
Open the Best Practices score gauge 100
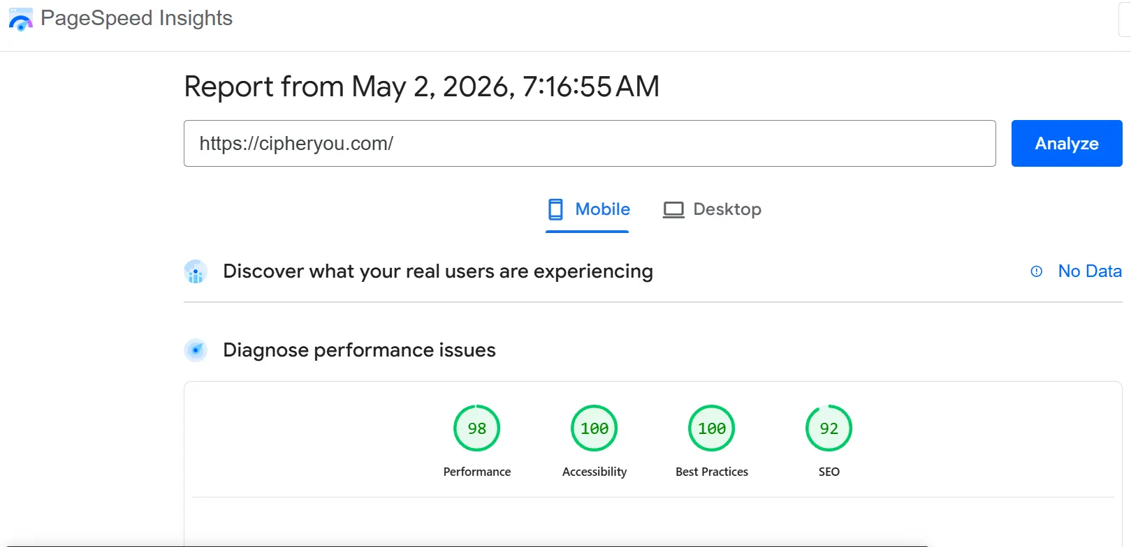click(x=712, y=428)
